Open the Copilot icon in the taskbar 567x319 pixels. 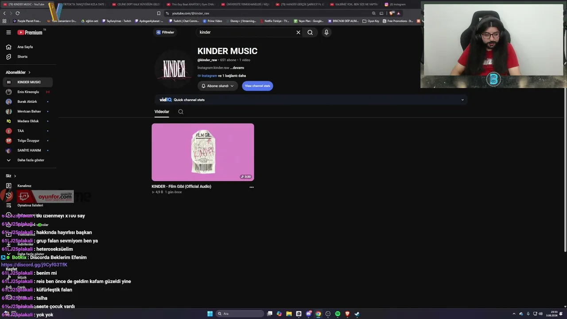(x=279, y=314)
